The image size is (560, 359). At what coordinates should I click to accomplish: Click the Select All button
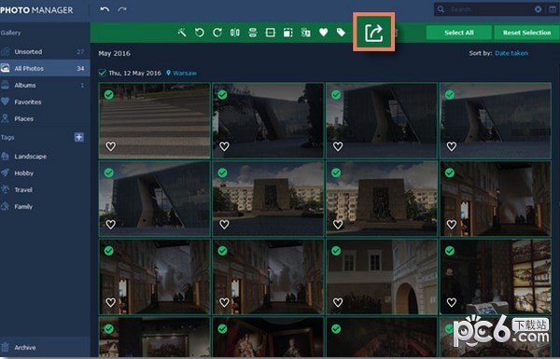point(459,33)
